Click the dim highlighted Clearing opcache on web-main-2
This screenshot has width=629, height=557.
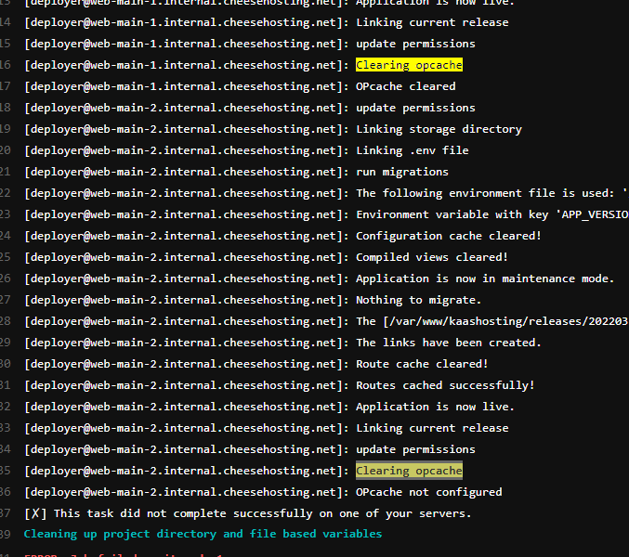pyautogui.click(x=409, y=471)
